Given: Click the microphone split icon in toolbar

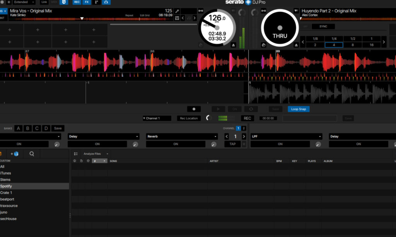Looking at the screenshot, I should (x=96, y=2).
